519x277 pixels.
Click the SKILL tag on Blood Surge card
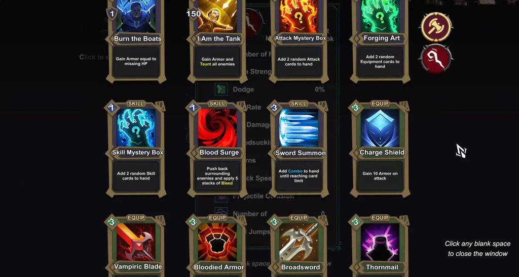pyautogui.click(x=217, y=104)
